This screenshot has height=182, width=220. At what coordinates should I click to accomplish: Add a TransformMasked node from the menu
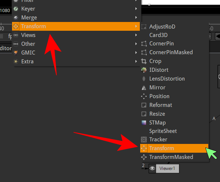tap(171, 157)
